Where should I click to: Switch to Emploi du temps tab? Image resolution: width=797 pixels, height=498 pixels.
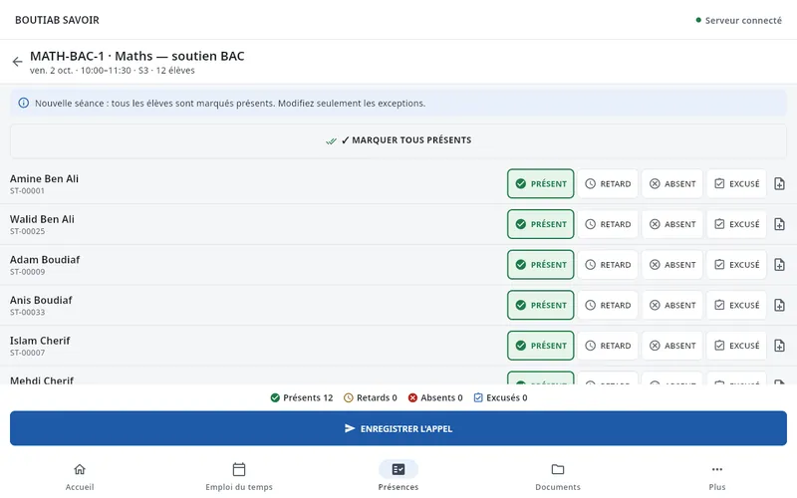239,476
